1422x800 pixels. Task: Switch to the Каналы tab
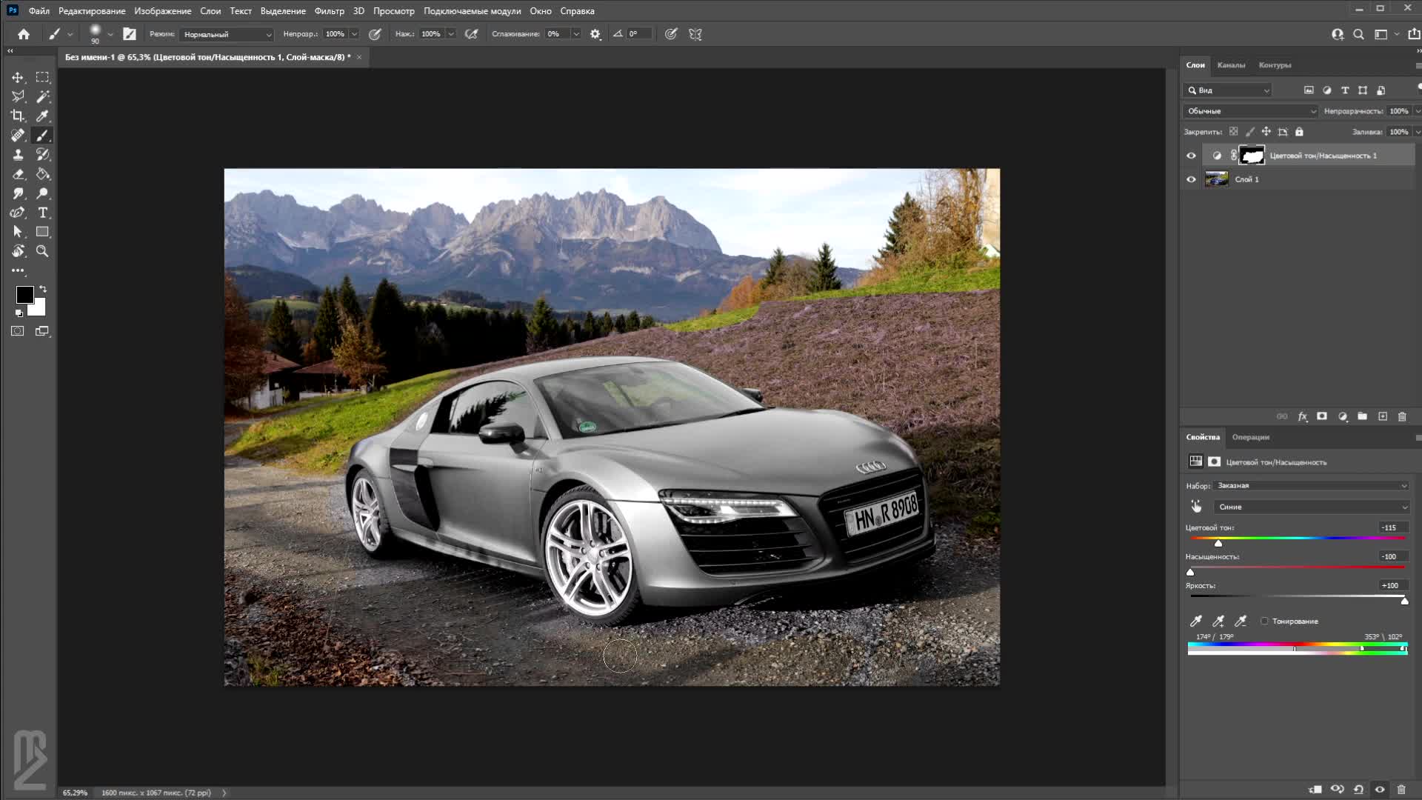coord(1231,65)
